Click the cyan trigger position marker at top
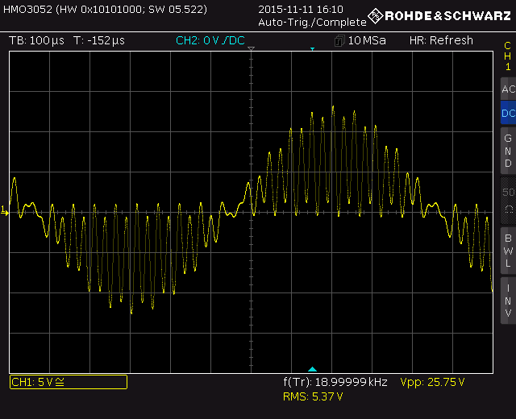The height and width of the screenshot is (419, 516). (x=313, y=50)
